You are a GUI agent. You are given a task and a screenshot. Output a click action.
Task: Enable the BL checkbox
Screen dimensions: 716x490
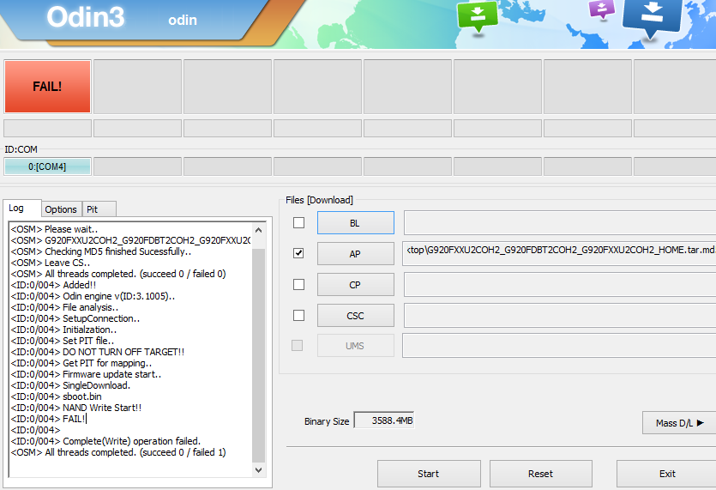298,222
